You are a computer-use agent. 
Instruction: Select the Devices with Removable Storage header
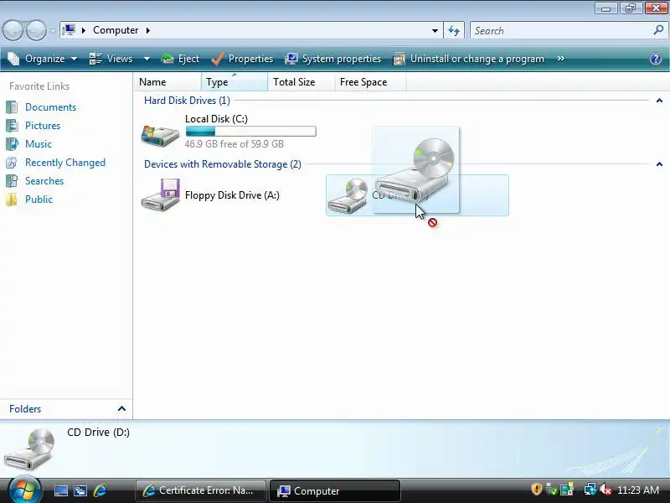[222, 164]
